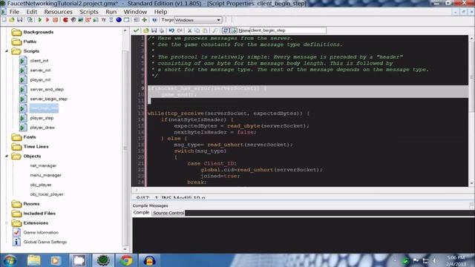Run in debug mode with red play icon
This screenshot has height=267, width=475.
pyautogui.click(x=47, y=20)
